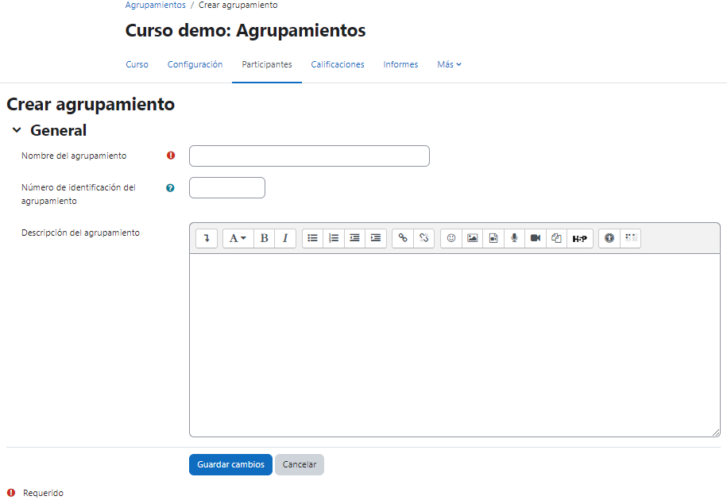Insert a link in the description editor

pyautogui.click(x=403, y=238)
